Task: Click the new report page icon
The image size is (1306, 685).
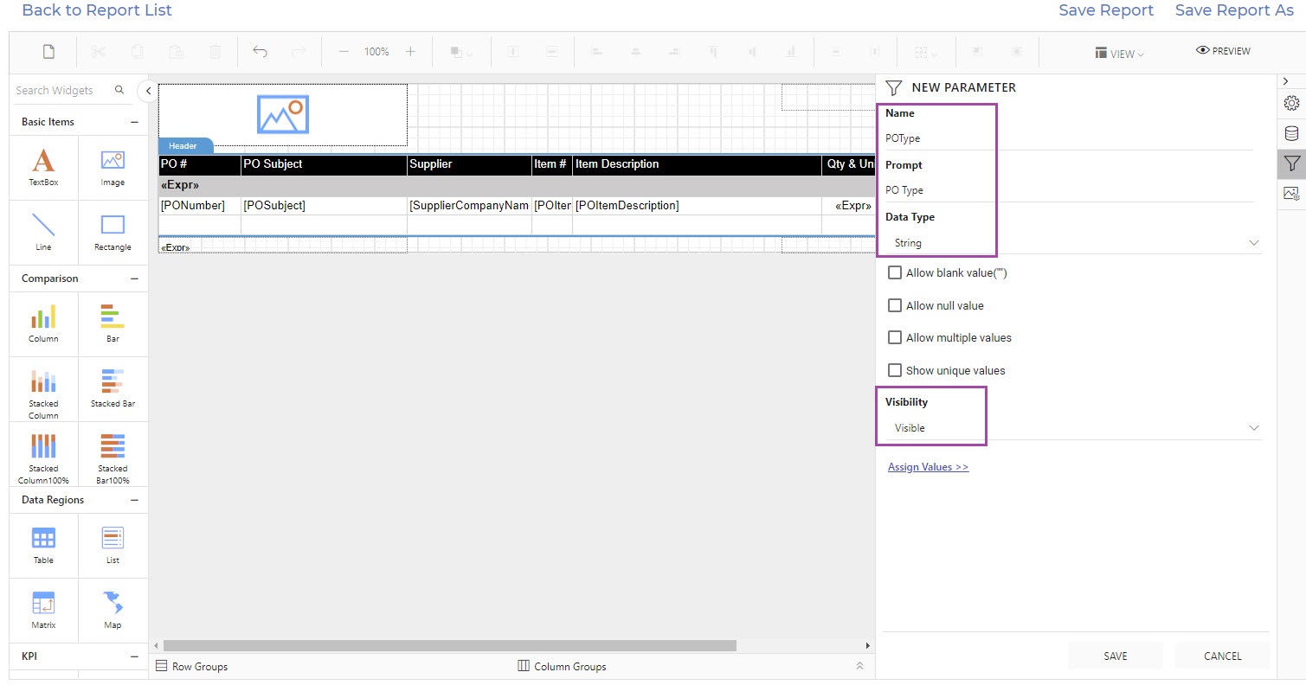Action: click(x=49, y=52)
